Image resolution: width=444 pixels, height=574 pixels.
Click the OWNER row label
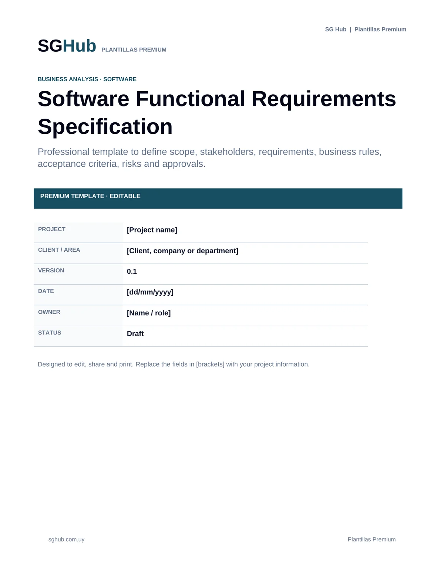[x=49, y=312]
